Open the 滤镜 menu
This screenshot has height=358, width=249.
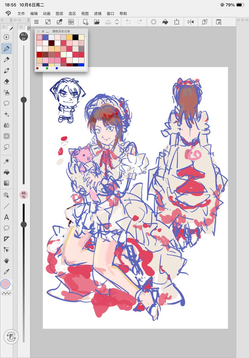point(98,13)
